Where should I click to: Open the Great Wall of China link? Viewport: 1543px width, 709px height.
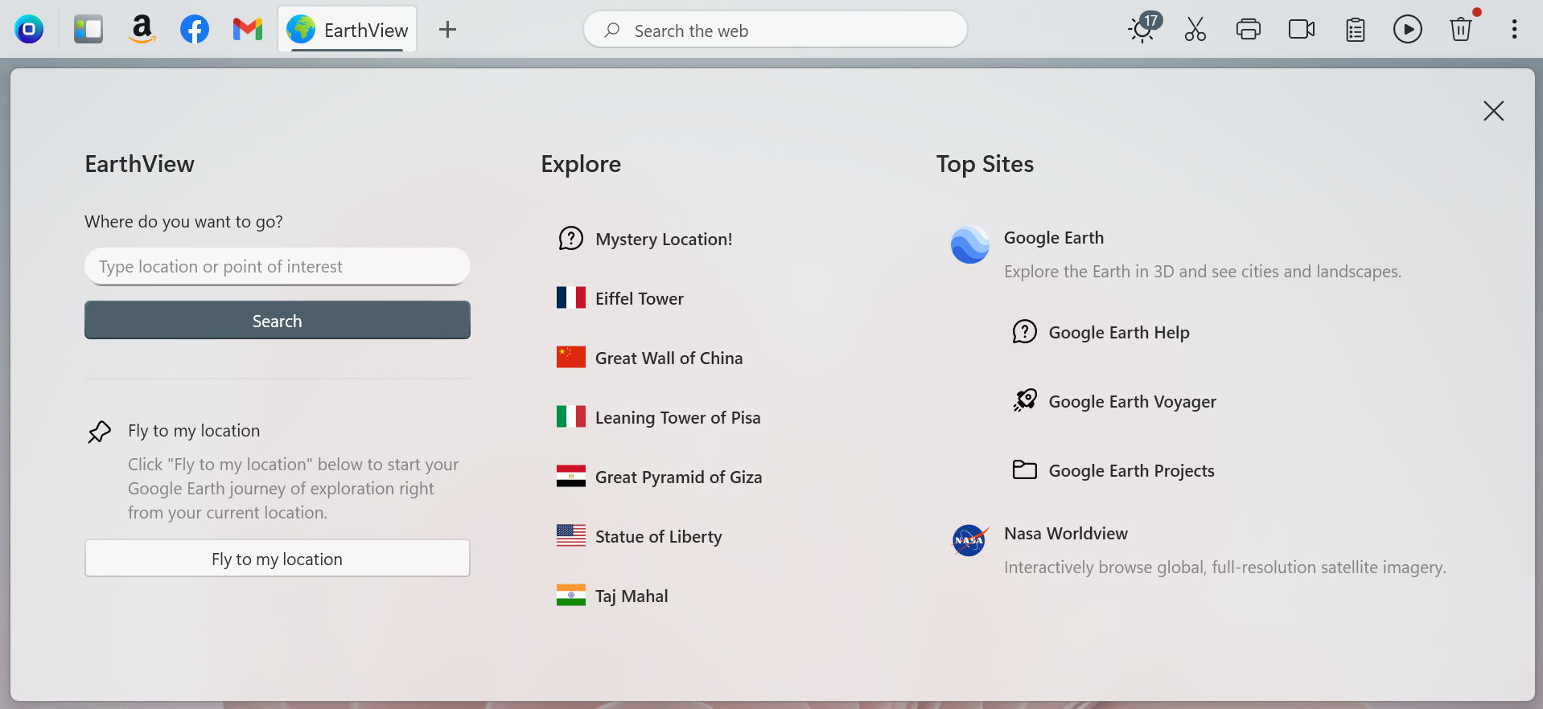click(669, 359)
